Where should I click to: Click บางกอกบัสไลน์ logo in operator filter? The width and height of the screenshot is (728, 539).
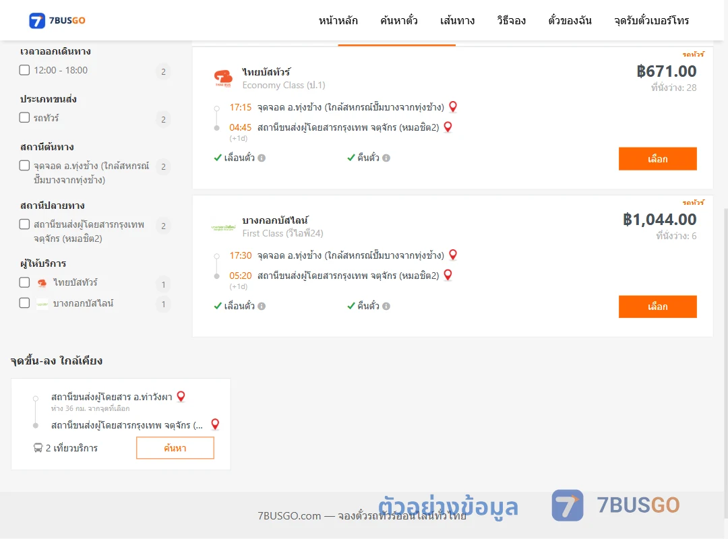coord(42,304)
